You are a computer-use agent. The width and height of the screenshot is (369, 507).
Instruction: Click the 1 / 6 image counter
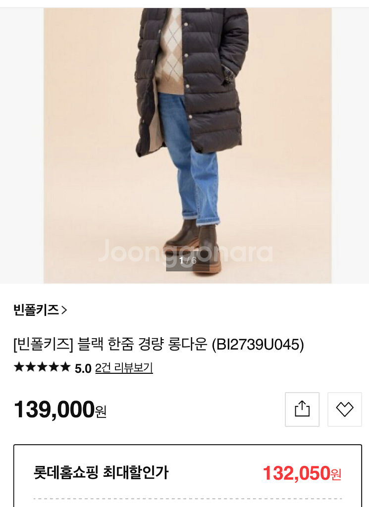coord(188,260)
